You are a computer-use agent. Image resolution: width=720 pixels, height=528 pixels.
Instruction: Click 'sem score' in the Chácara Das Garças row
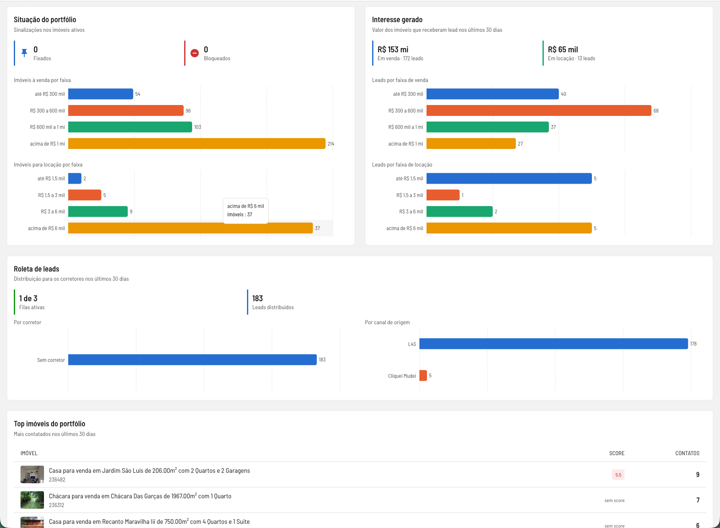(x=615, y=500)
